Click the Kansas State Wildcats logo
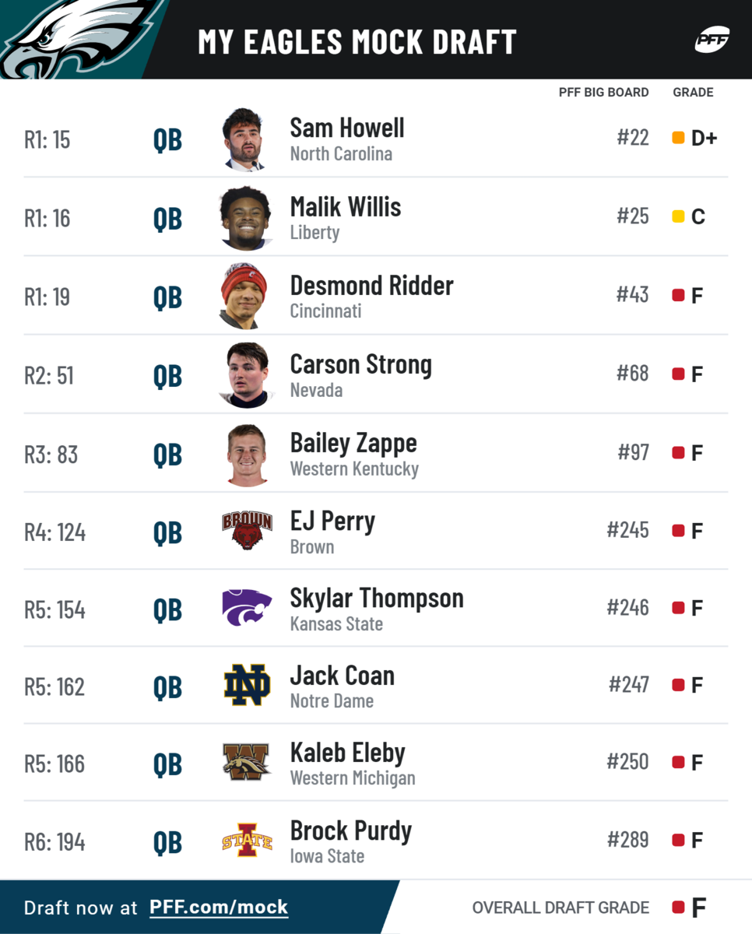 247,608
